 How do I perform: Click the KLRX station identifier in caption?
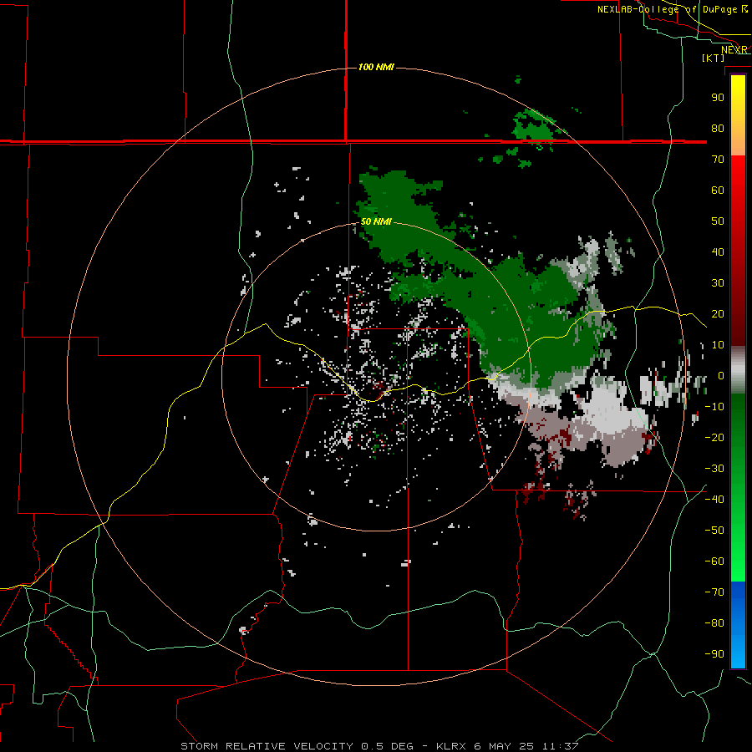click(452, 746)
